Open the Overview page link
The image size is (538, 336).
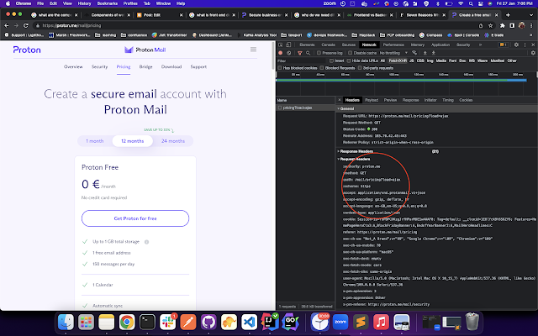click(x=73, y=67)
